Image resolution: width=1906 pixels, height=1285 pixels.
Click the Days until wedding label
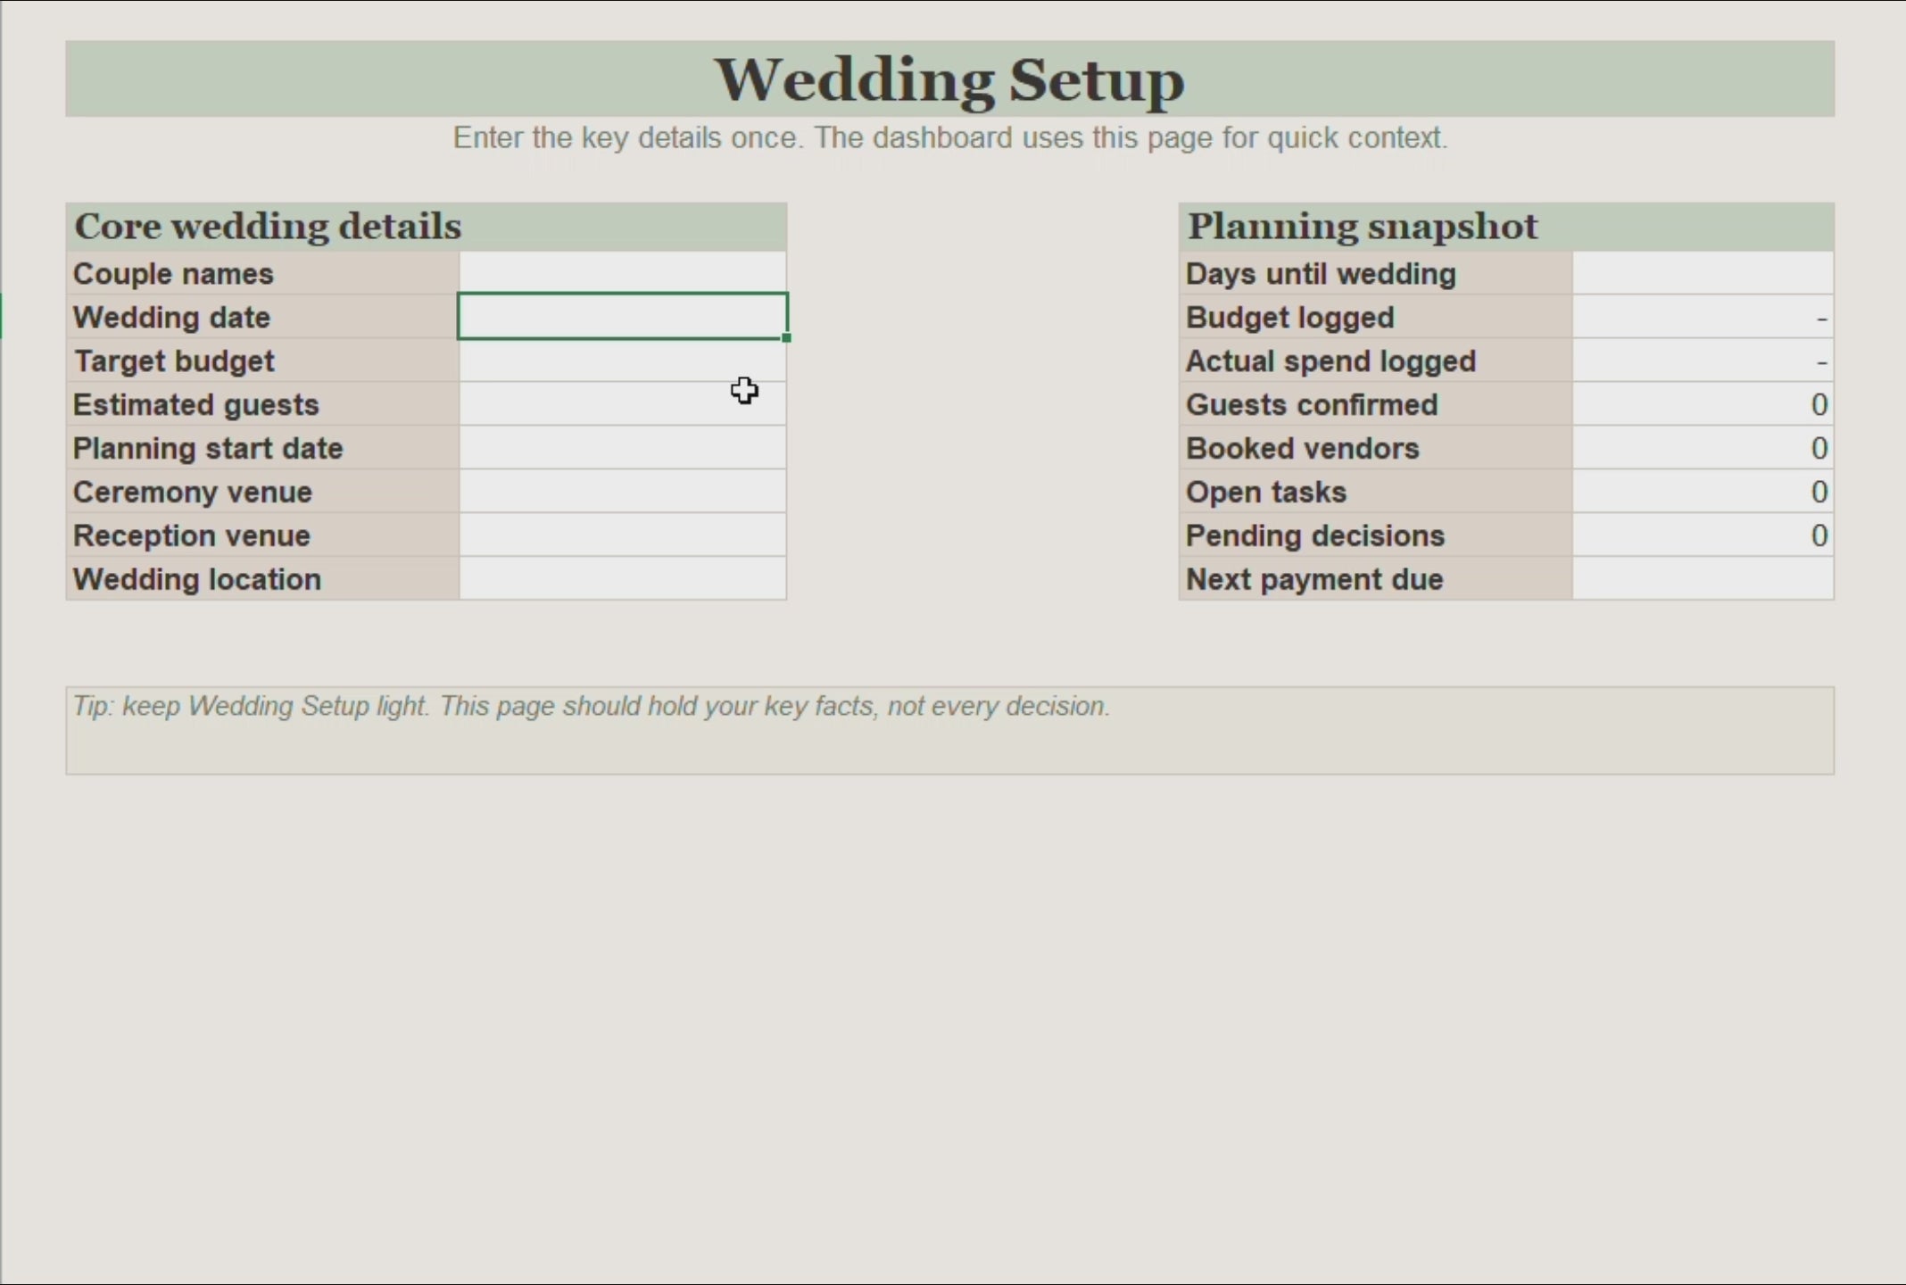1376,273
